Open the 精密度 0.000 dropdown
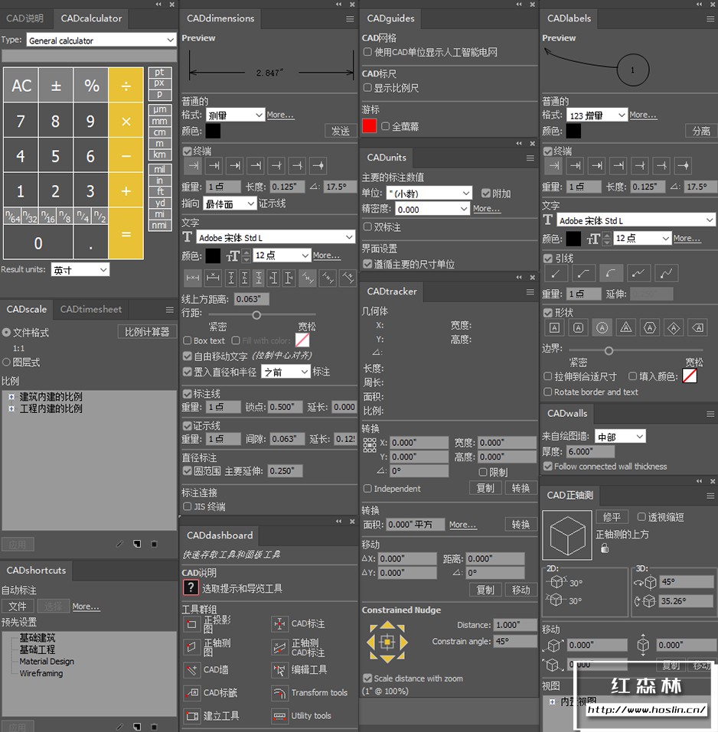The image size is (718, 732). pos(432,209)
